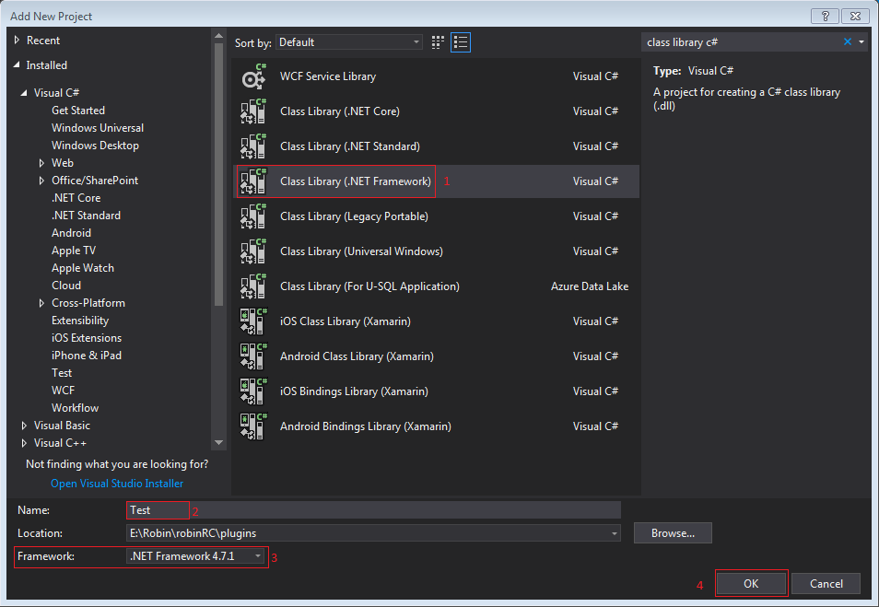Screen dimensions: 879x607
Task: Select Android category in tree
Action: pos(71,233)
